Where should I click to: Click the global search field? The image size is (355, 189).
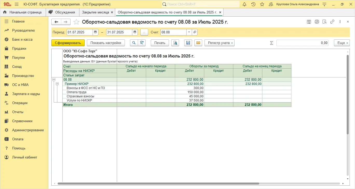point(200,4)
